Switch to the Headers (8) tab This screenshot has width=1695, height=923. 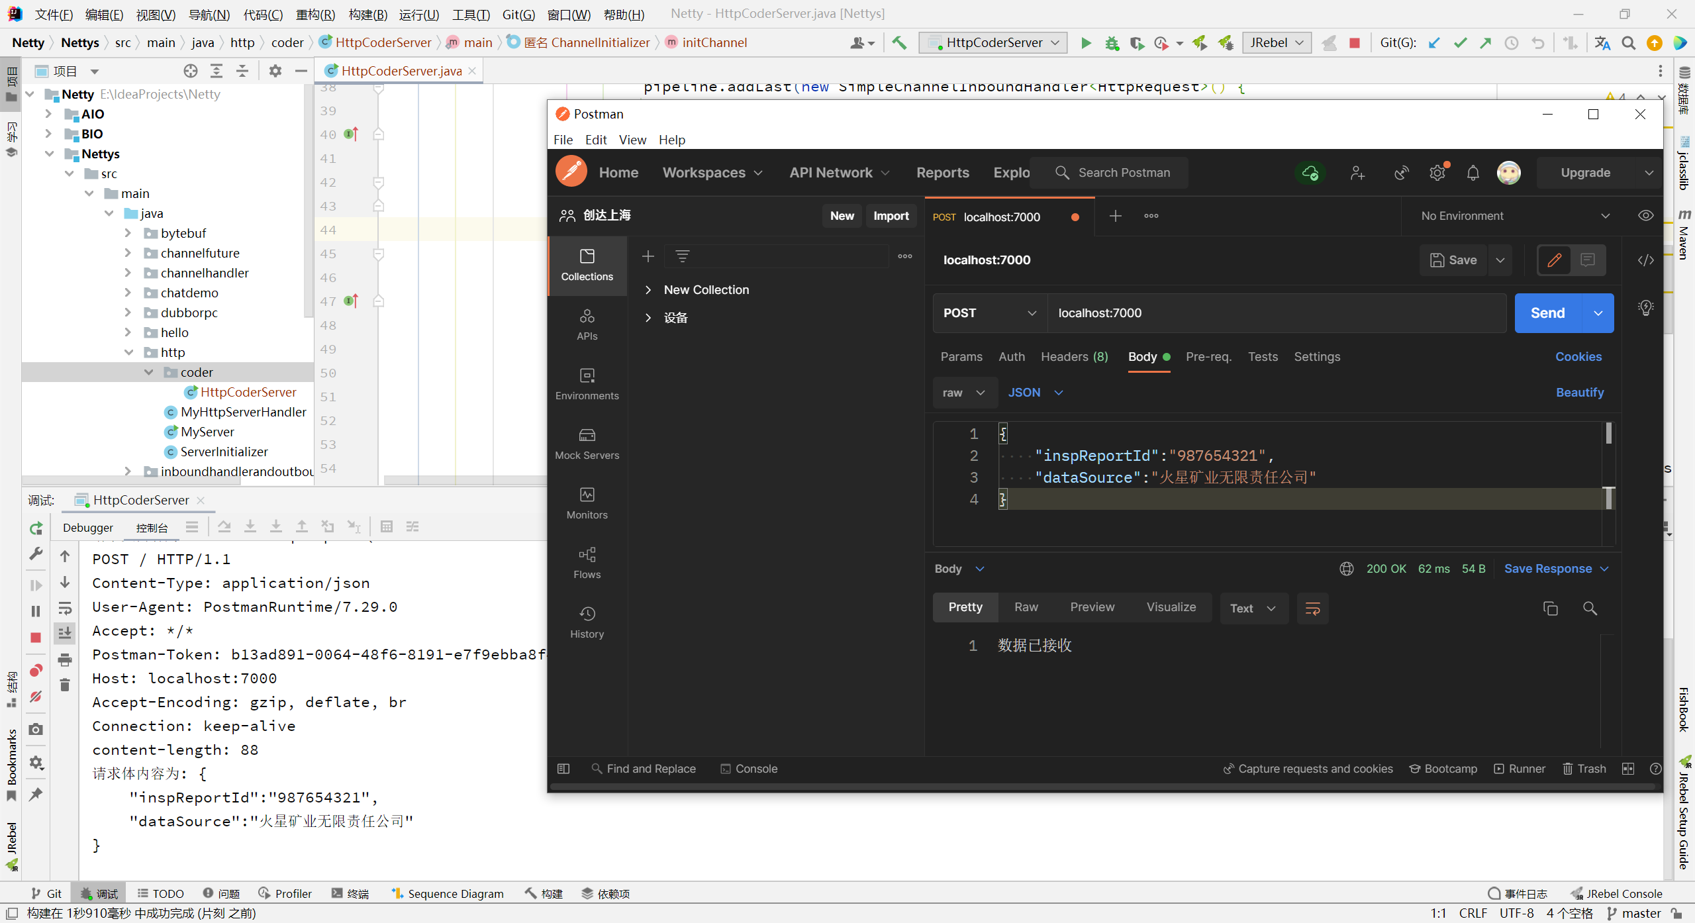(1074, 357)
